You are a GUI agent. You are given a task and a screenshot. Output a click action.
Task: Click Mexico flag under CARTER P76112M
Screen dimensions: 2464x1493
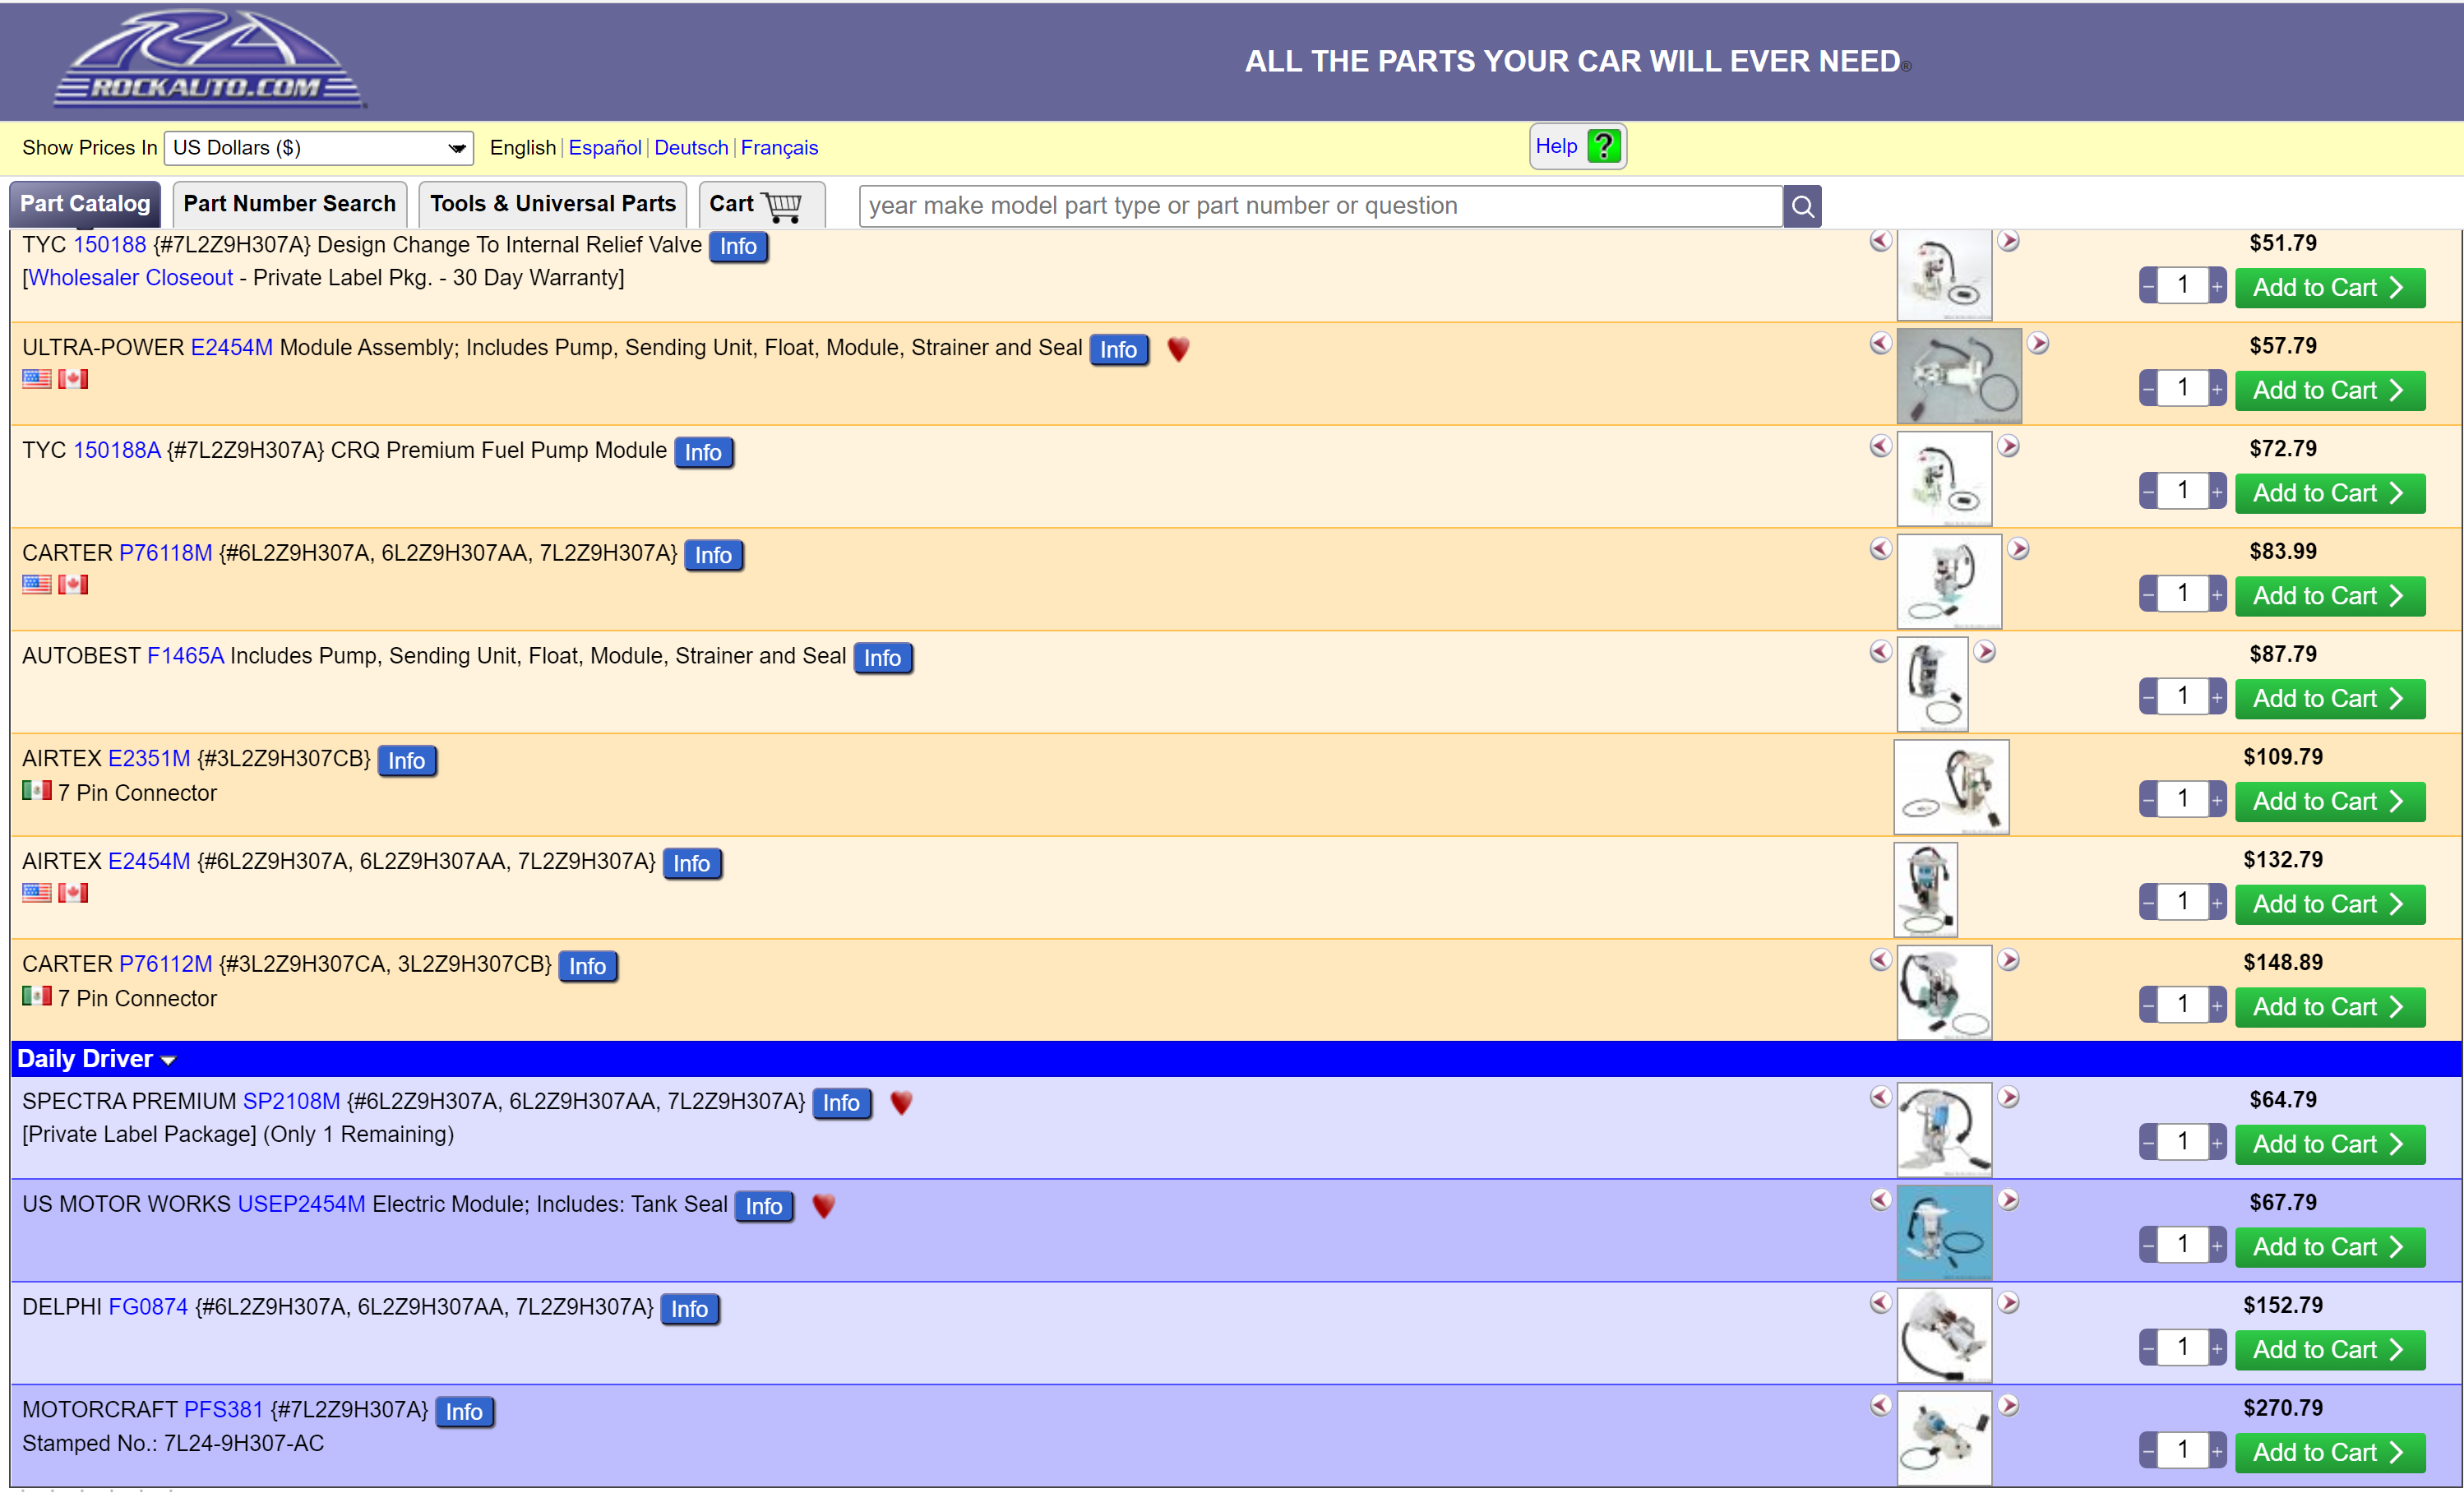pos(37,996)
